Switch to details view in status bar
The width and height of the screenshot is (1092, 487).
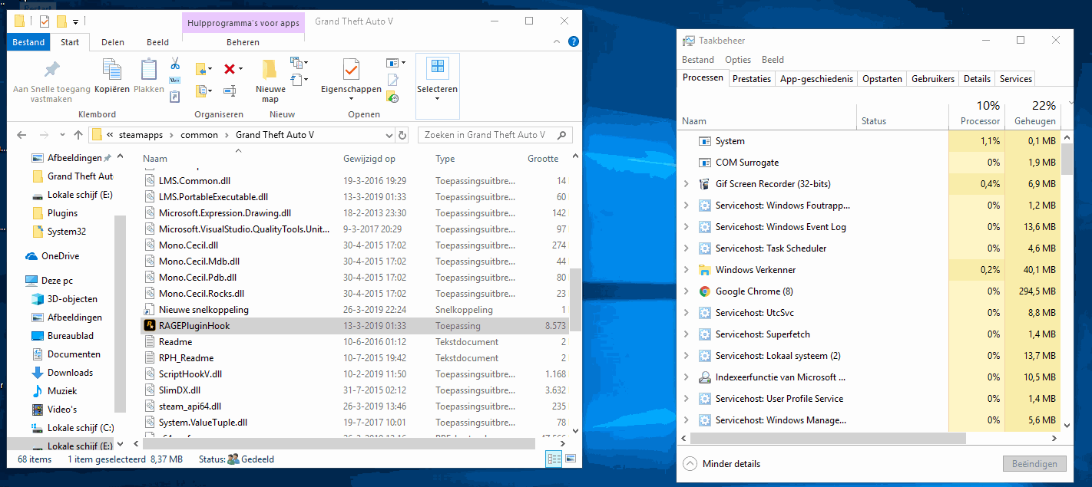[x=554, y=459]
